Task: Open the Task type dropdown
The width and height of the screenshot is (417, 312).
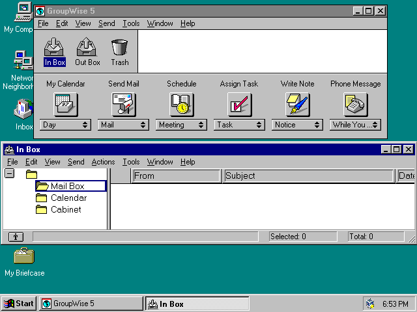Action: click(239, 125)
